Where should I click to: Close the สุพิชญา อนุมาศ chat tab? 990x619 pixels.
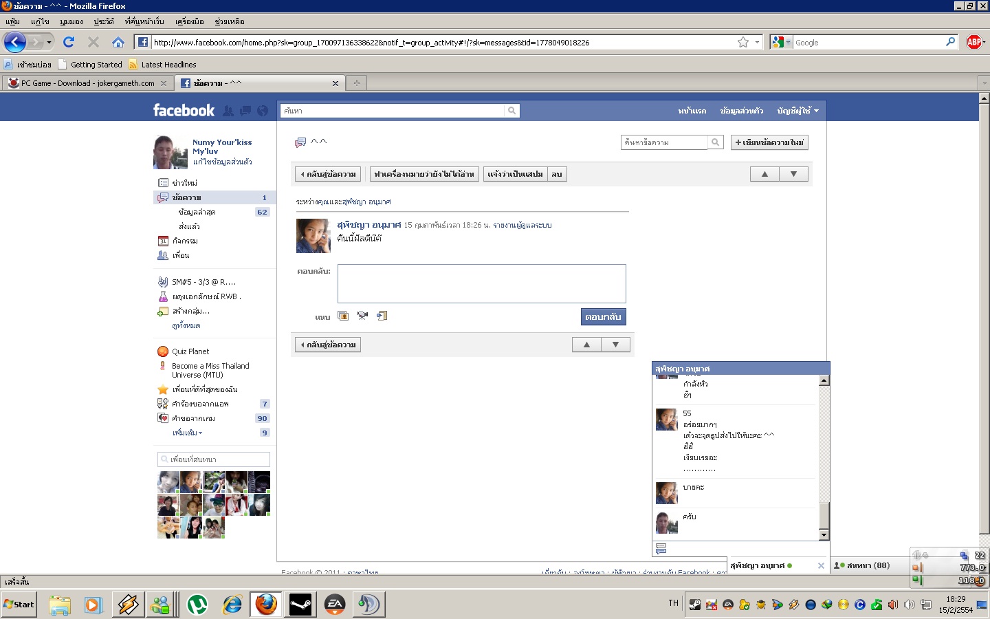(x=821, y=566)
